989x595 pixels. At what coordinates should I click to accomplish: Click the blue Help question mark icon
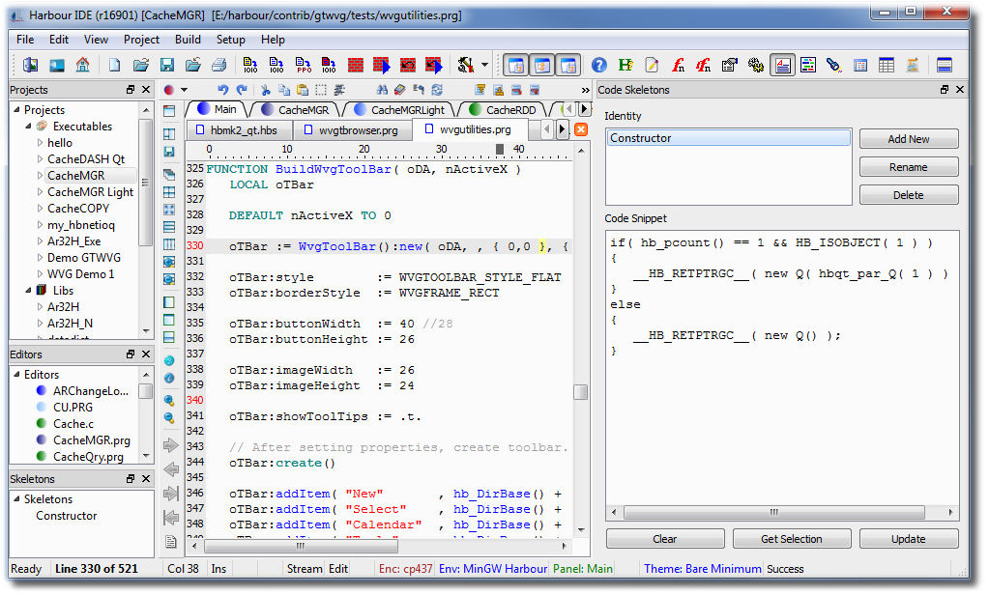tap(599, 65)
